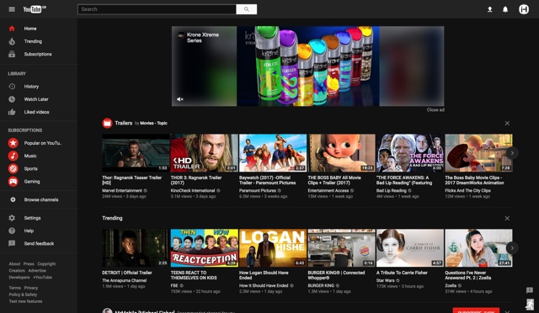Click the Settings gear icon
This screenshot has height=313, width=539.
pos(12,218)
